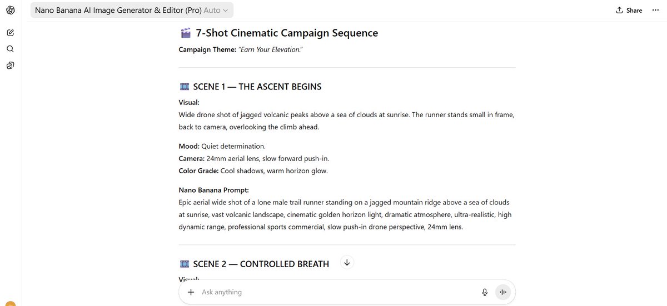
Task: Click the SCENE 1 — THE ASCENT BEGINS heading
Action: (257, 87)
